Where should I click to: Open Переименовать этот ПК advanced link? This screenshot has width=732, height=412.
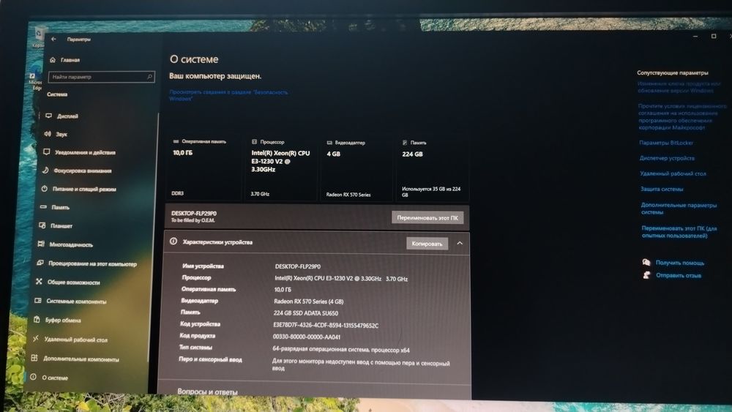(679, 232)
